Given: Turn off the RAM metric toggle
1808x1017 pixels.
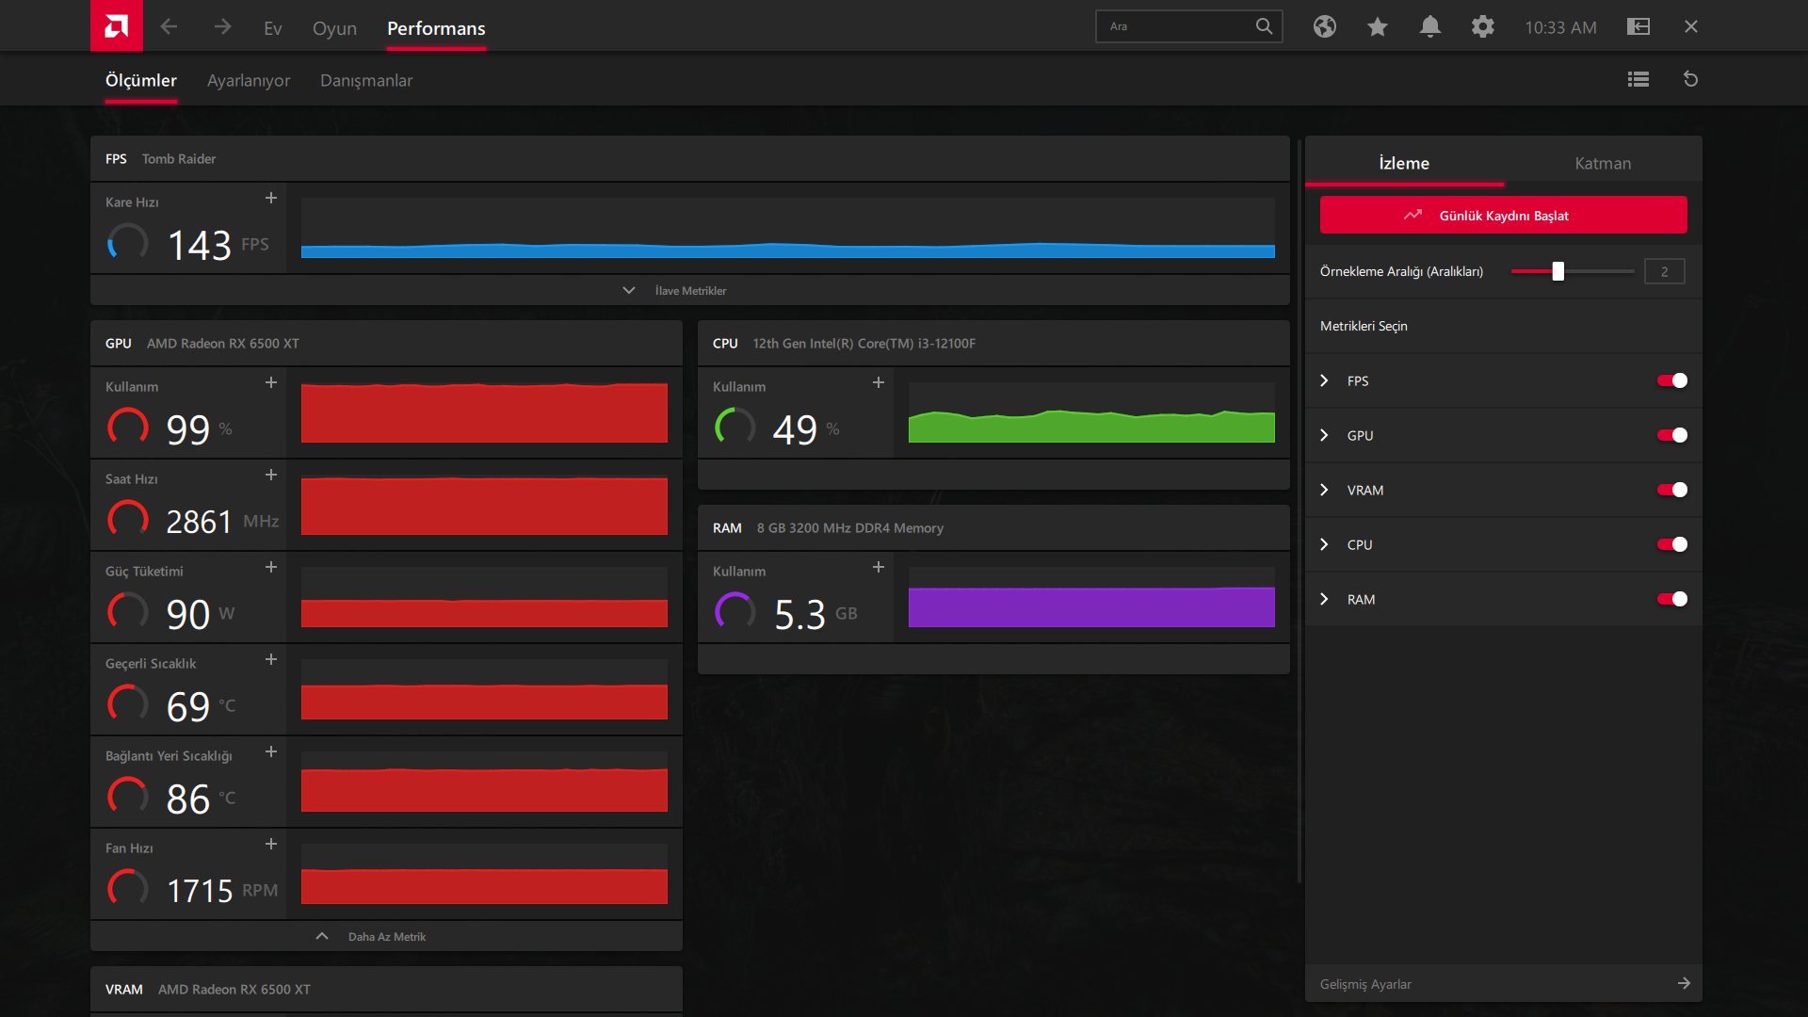Looking at the screenshot, I should point(1671,599).
